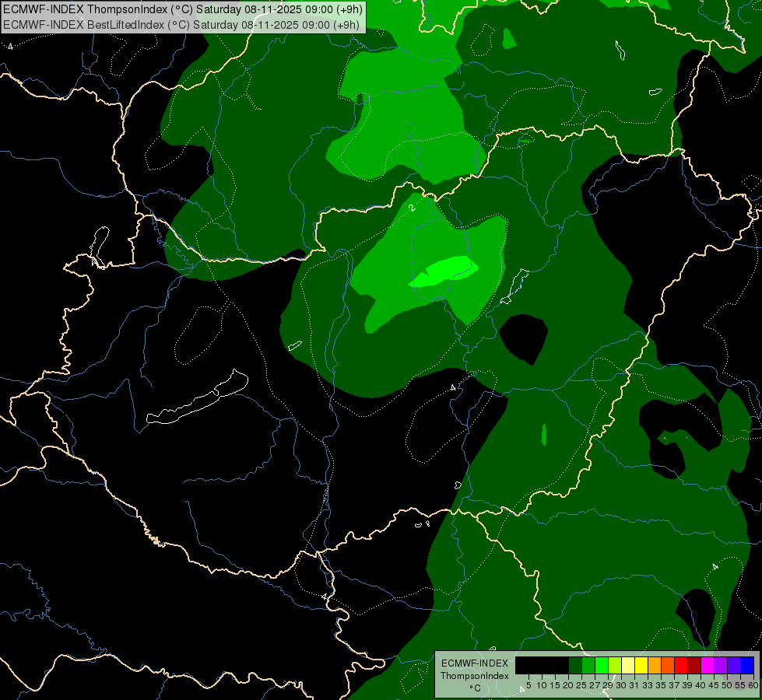
Task: Click the BestLiftedIndex title line
Action: point(181,25)
